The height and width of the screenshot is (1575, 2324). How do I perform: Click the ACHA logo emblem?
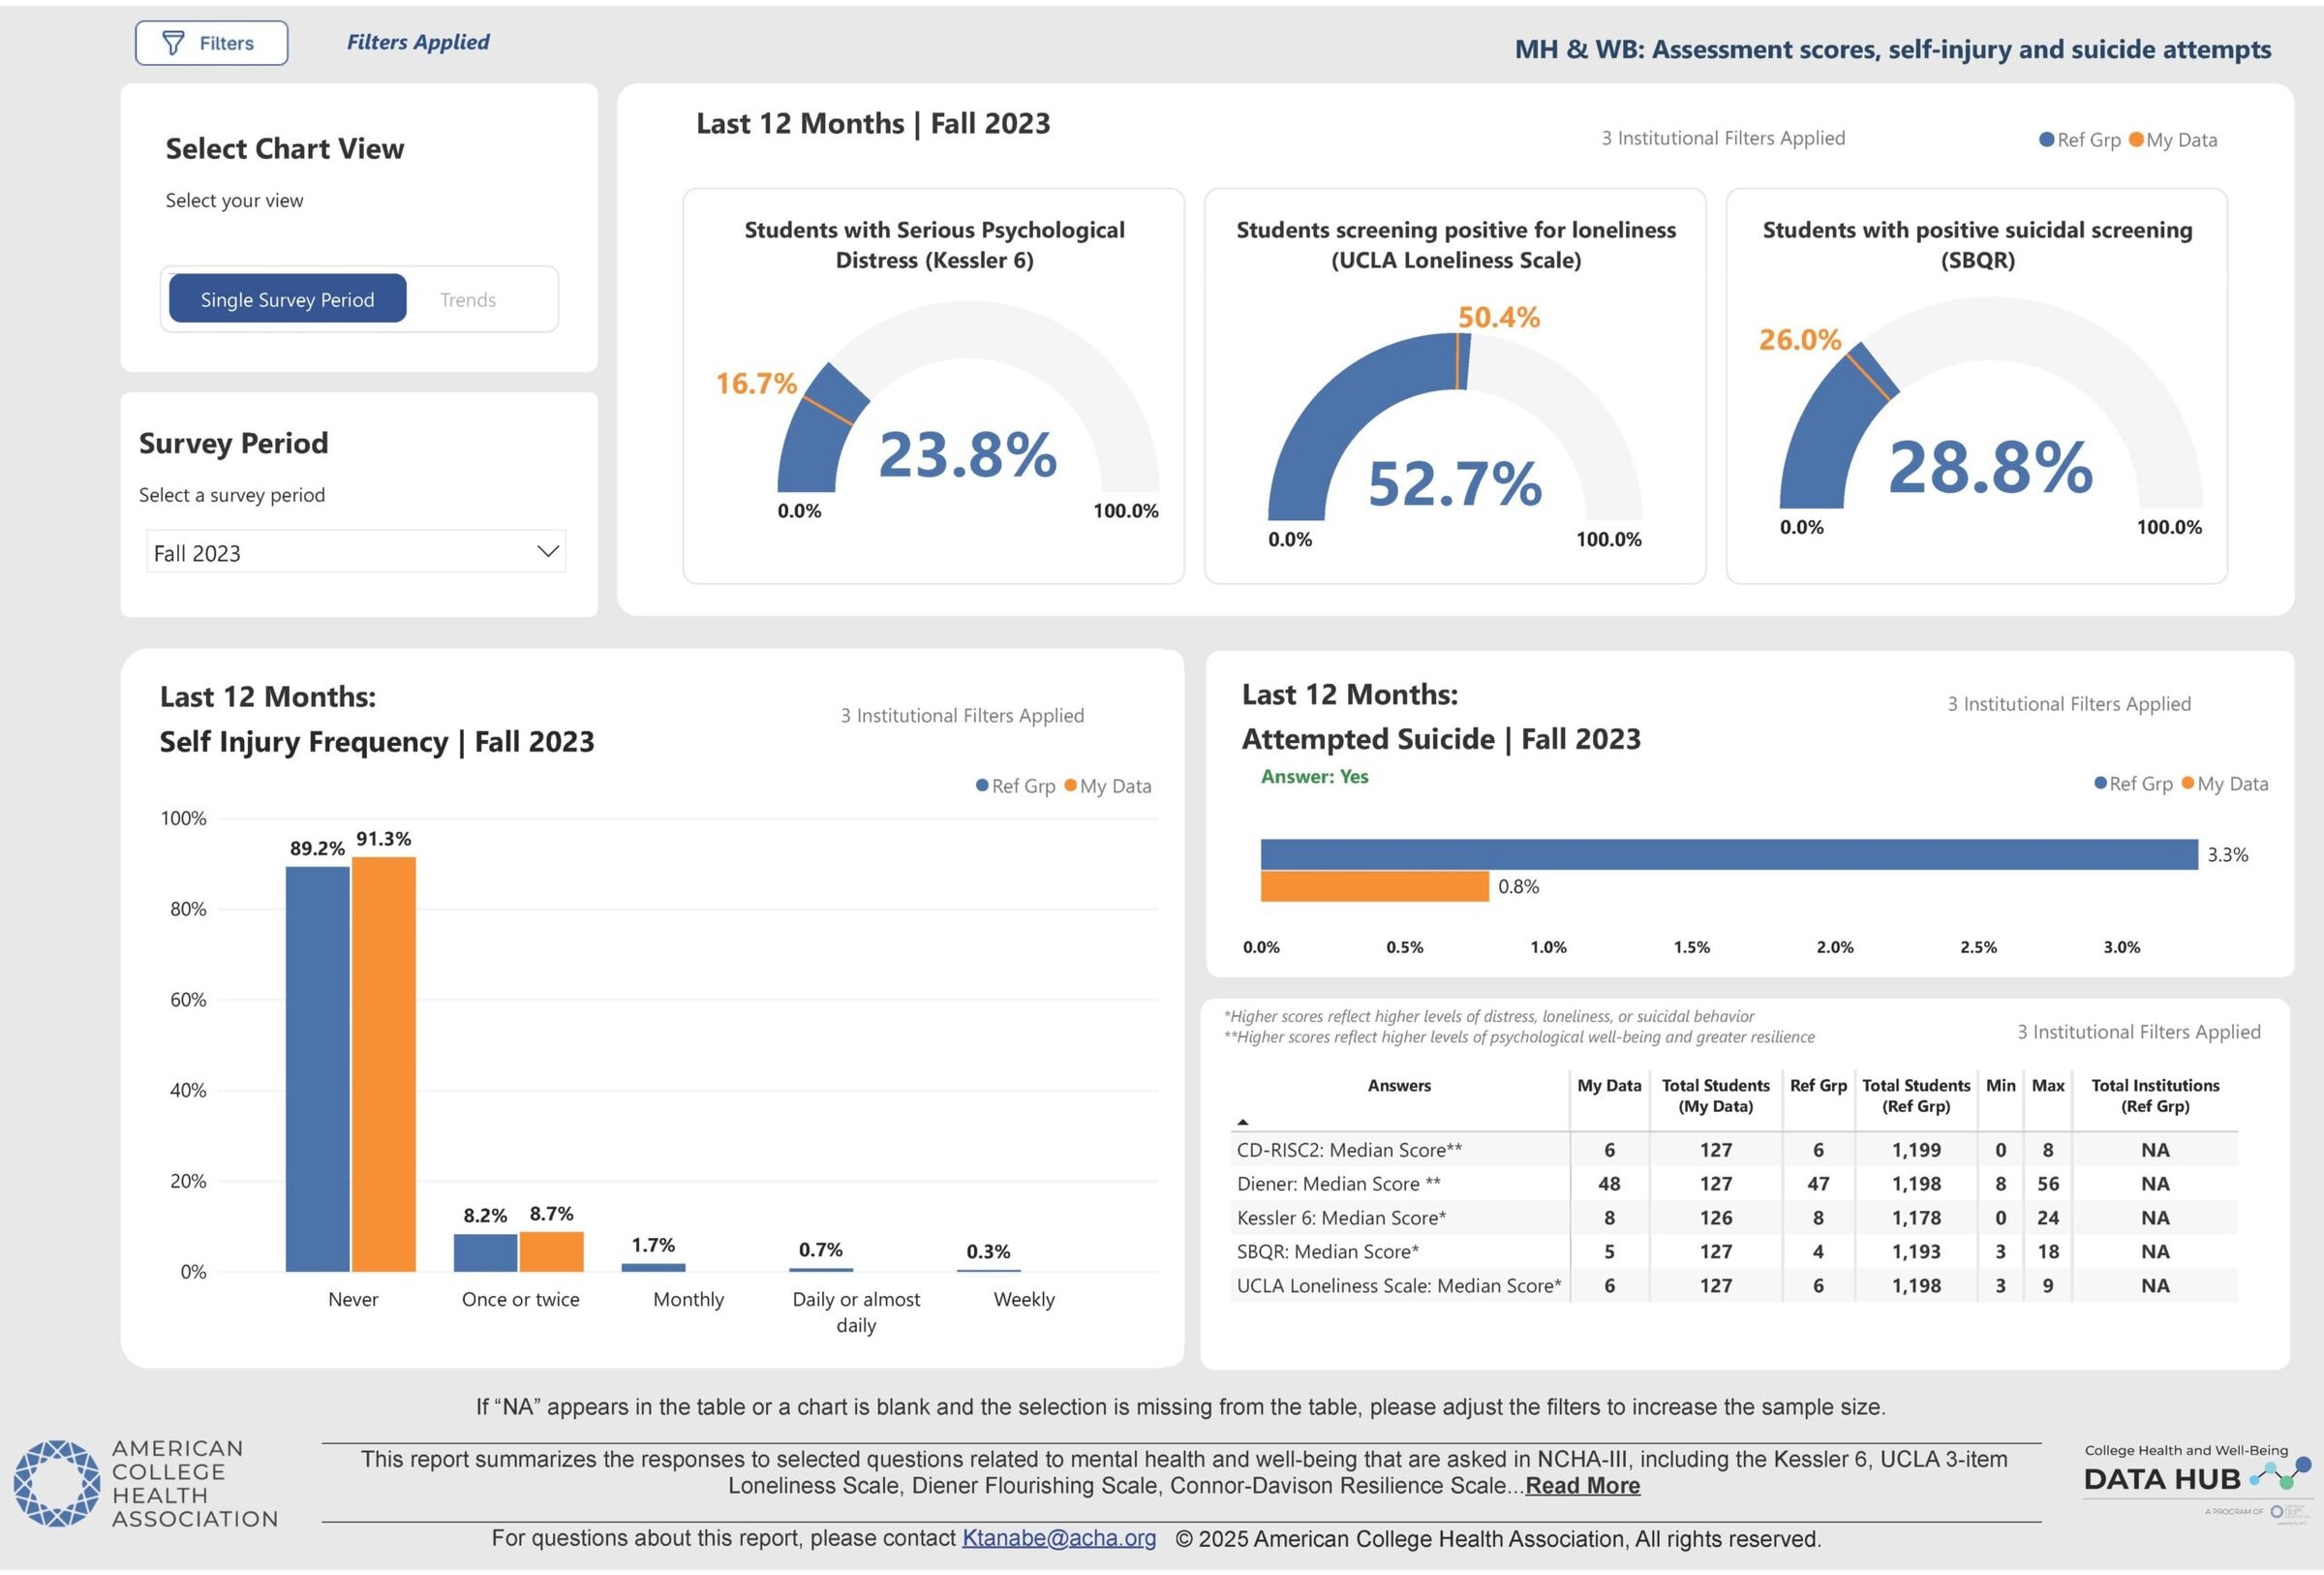(x=57, y=1483)
